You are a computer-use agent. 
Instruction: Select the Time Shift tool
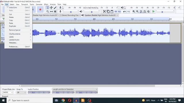pyautogui.click(x=51, y=11)
